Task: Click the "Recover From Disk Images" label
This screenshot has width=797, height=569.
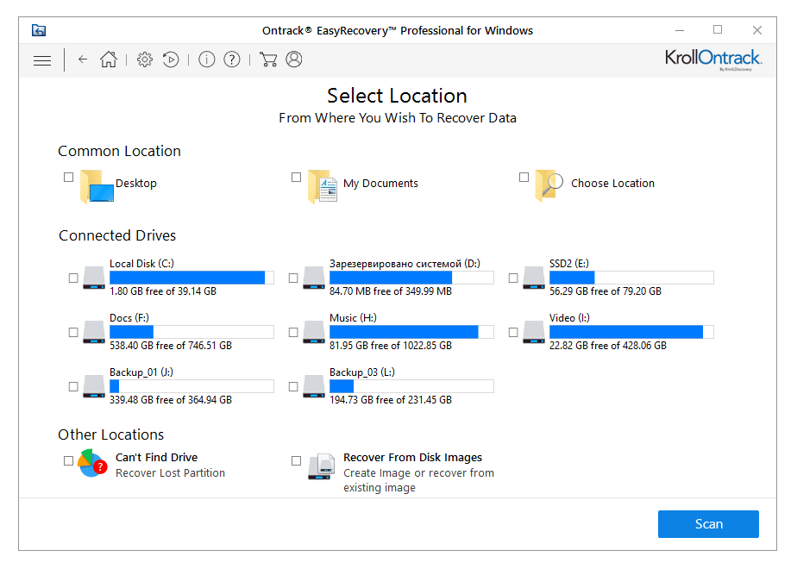Action: click(x=412, y=457)
